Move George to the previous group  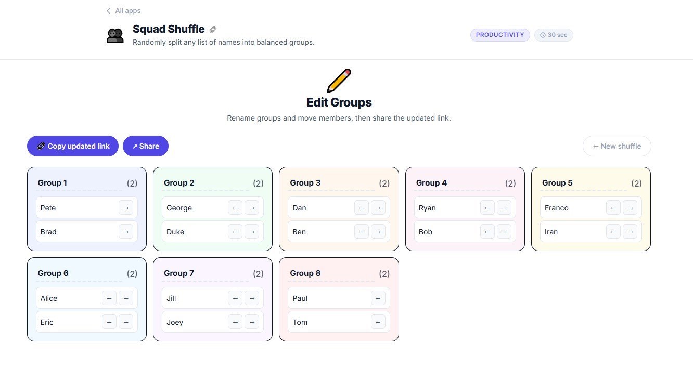tap(235, 208)
